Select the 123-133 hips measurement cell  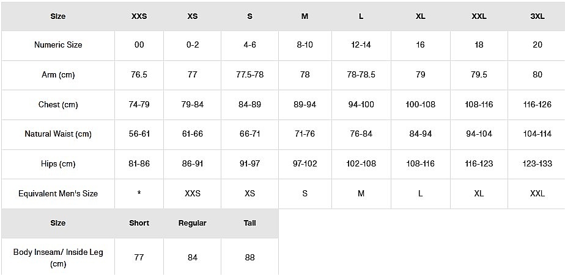click(x=537, y=164)
